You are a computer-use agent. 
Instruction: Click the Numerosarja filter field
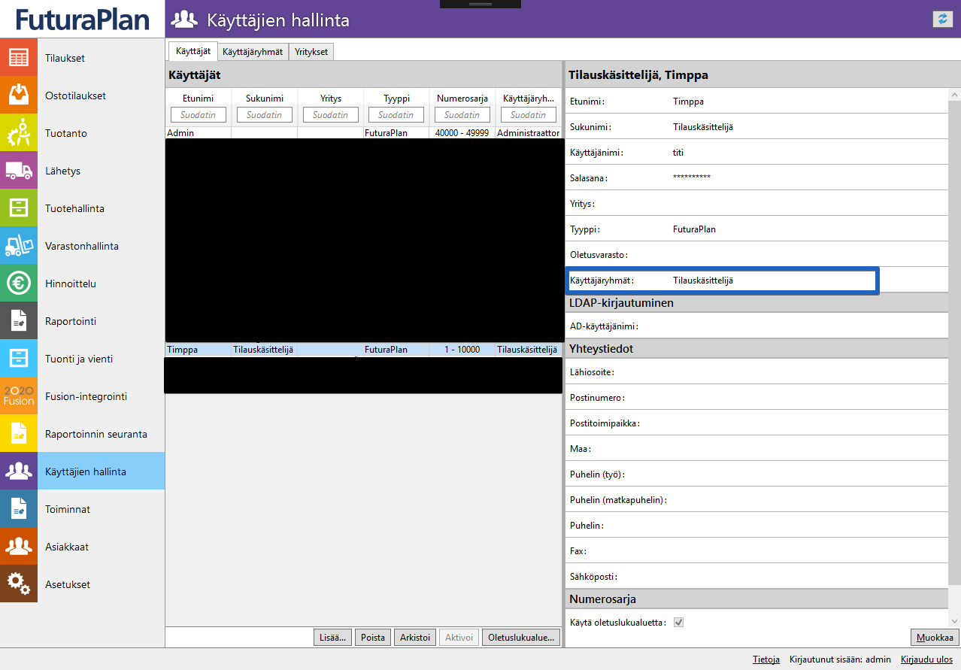point(462,115)
